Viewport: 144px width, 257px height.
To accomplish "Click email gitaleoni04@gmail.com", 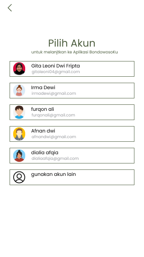I will [x=56, y=72].
